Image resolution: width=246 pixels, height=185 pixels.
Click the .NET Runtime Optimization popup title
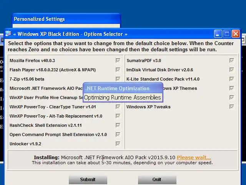[x=117, y=88]
